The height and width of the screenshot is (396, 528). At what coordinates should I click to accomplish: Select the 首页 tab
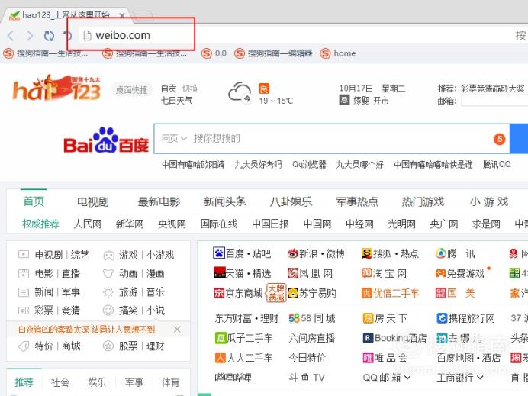point(34,201)
